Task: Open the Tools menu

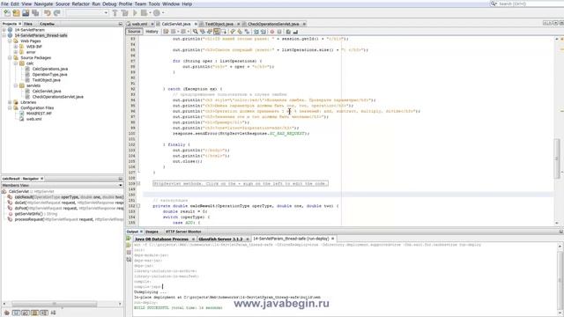Action: [154, 4]
